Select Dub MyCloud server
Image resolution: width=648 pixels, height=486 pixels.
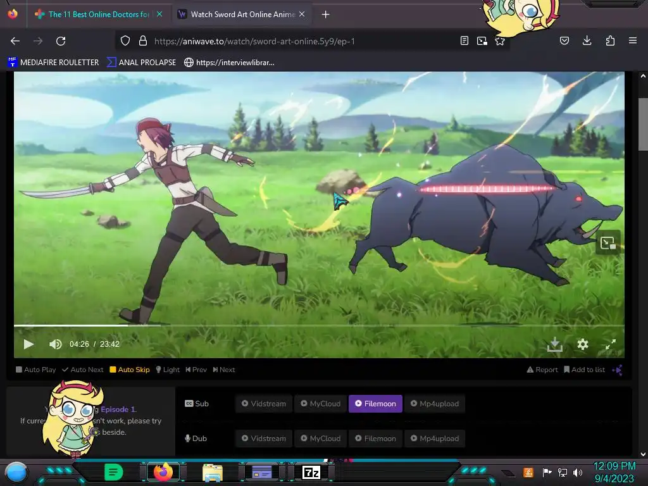[321, 439]
